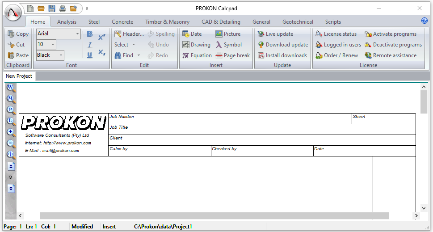Image resolution: width=433 pixels, height=232 pixels.
Task: Toggle bold formatting
Action: (90, 34)
